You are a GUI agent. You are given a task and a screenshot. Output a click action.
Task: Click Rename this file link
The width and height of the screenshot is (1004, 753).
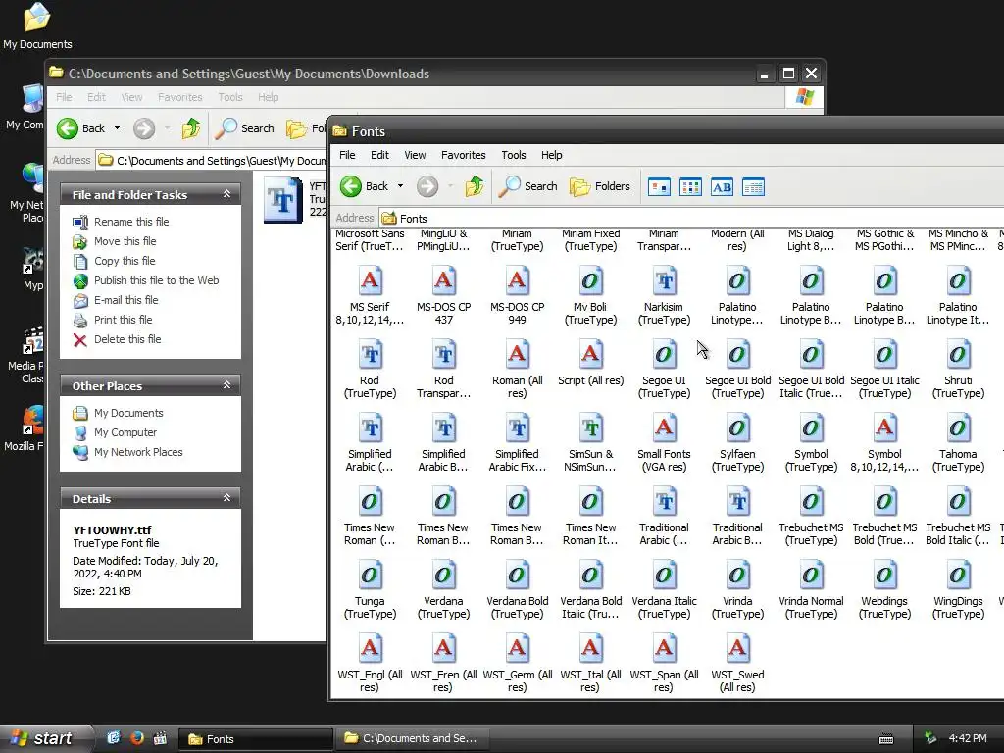tap(131, 222)
